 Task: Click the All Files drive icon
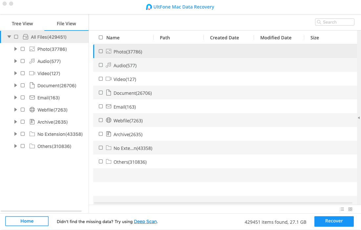coord(26,37)
